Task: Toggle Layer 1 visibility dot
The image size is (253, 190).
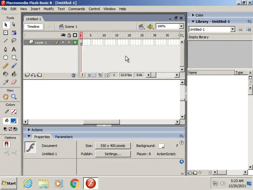Action: (63, 42)
